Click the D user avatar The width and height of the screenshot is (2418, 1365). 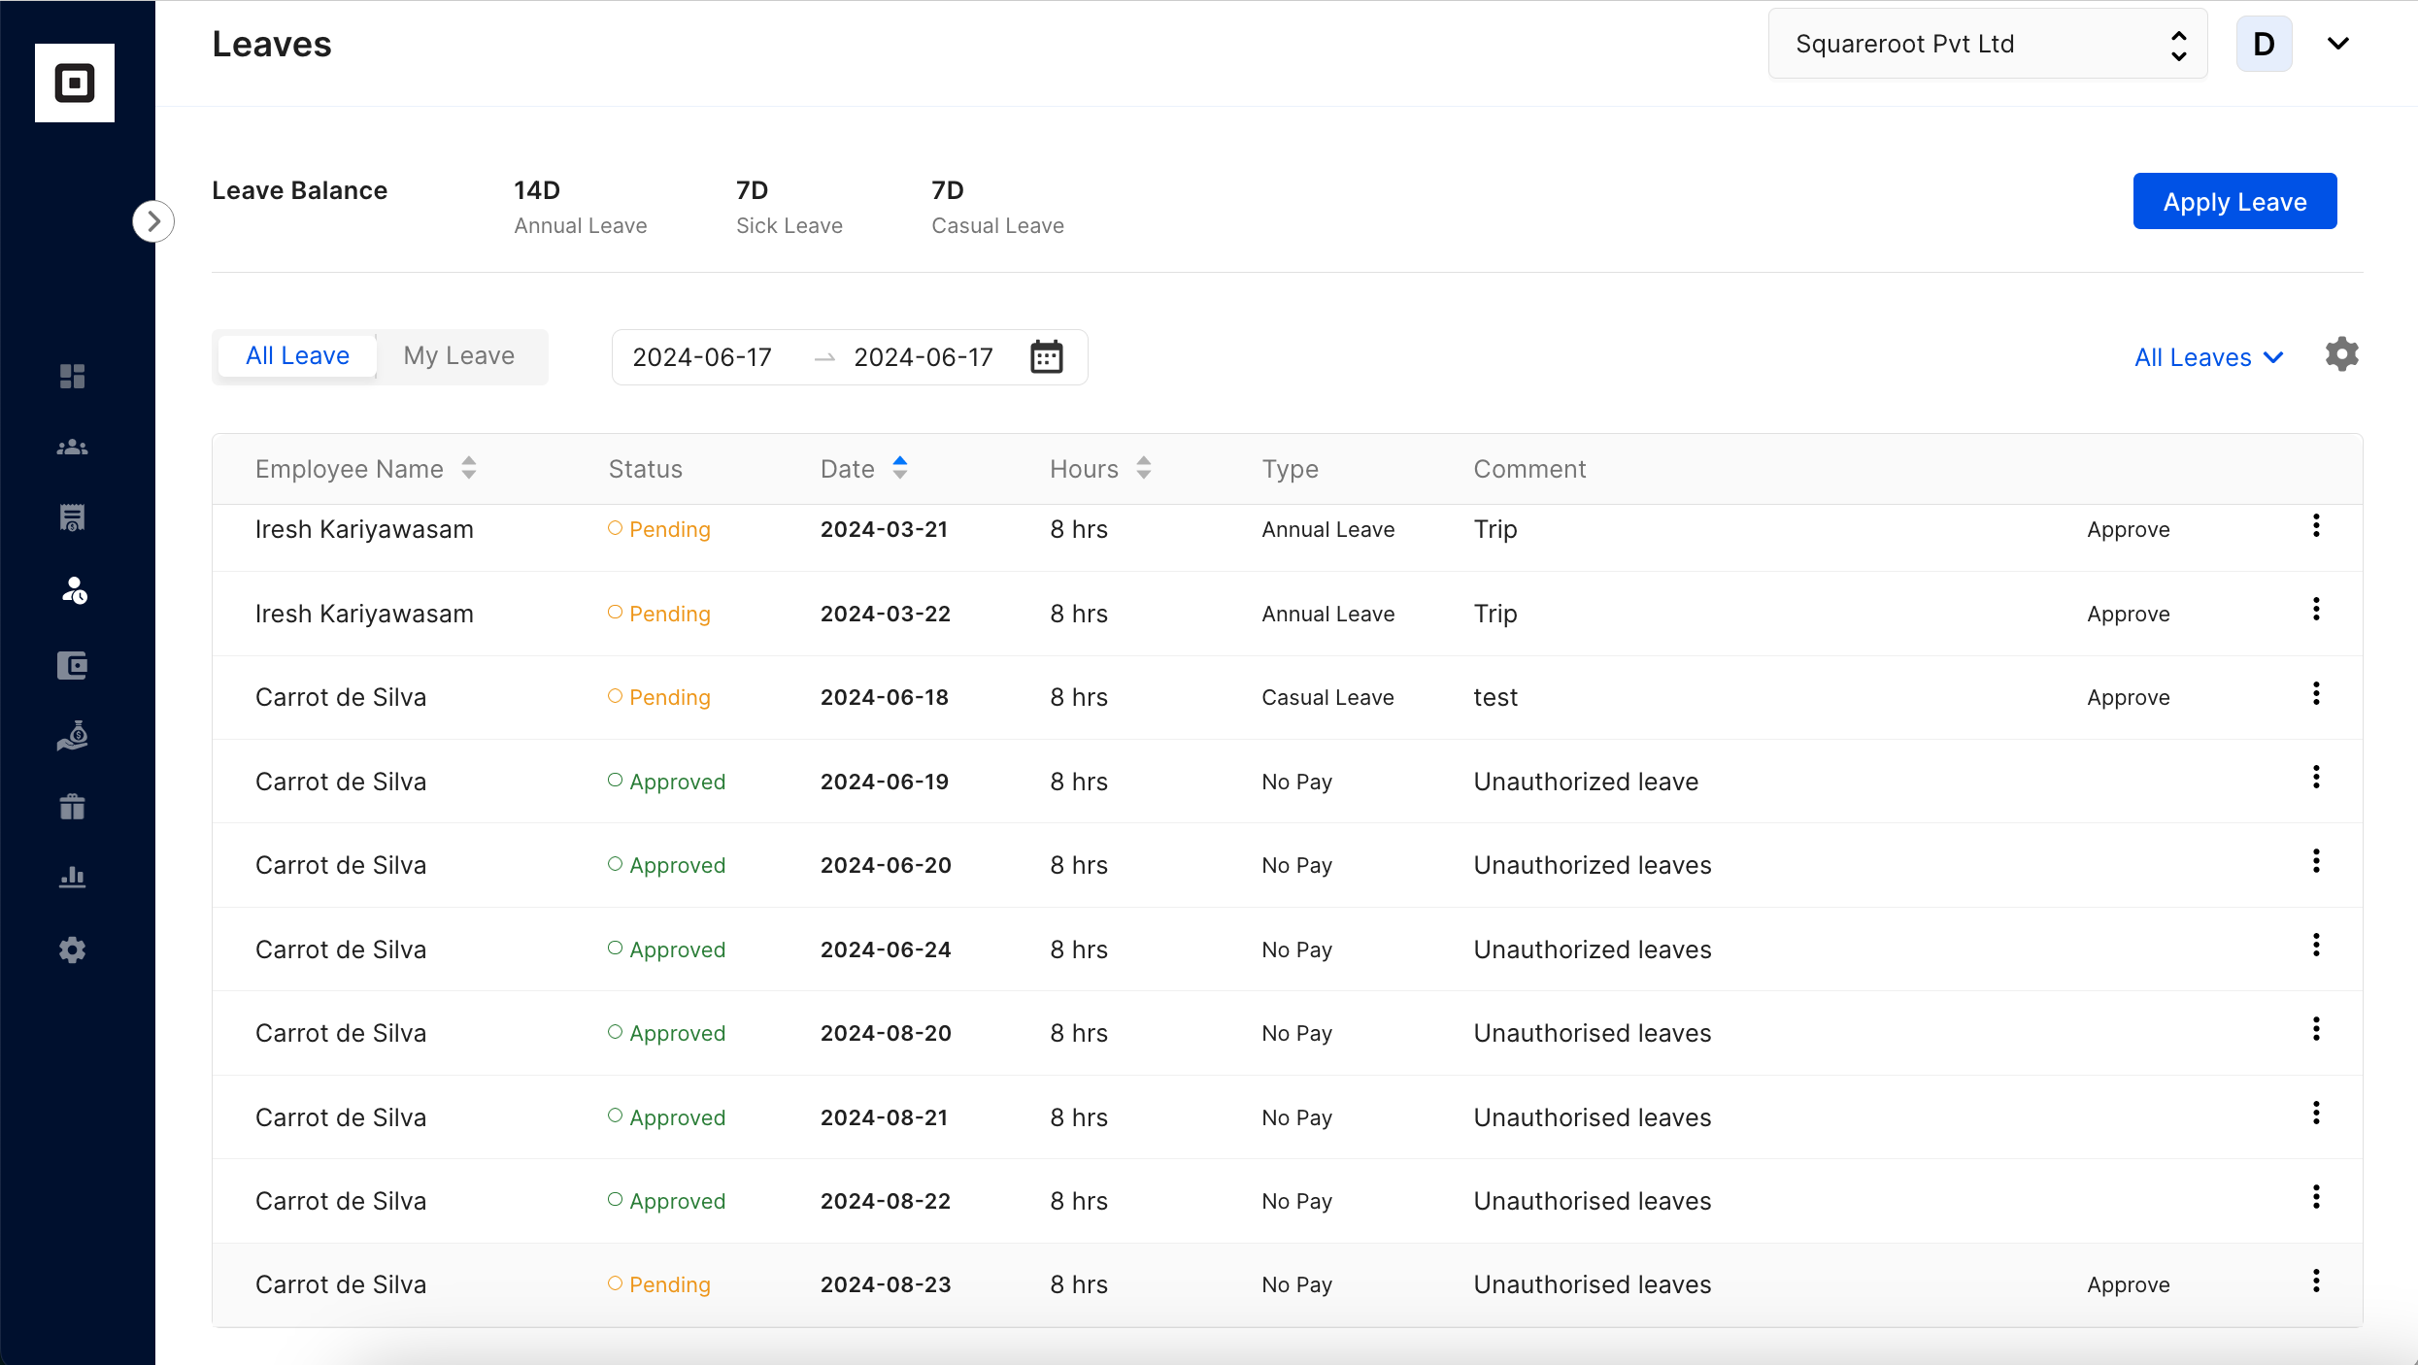pos(2264,44)
